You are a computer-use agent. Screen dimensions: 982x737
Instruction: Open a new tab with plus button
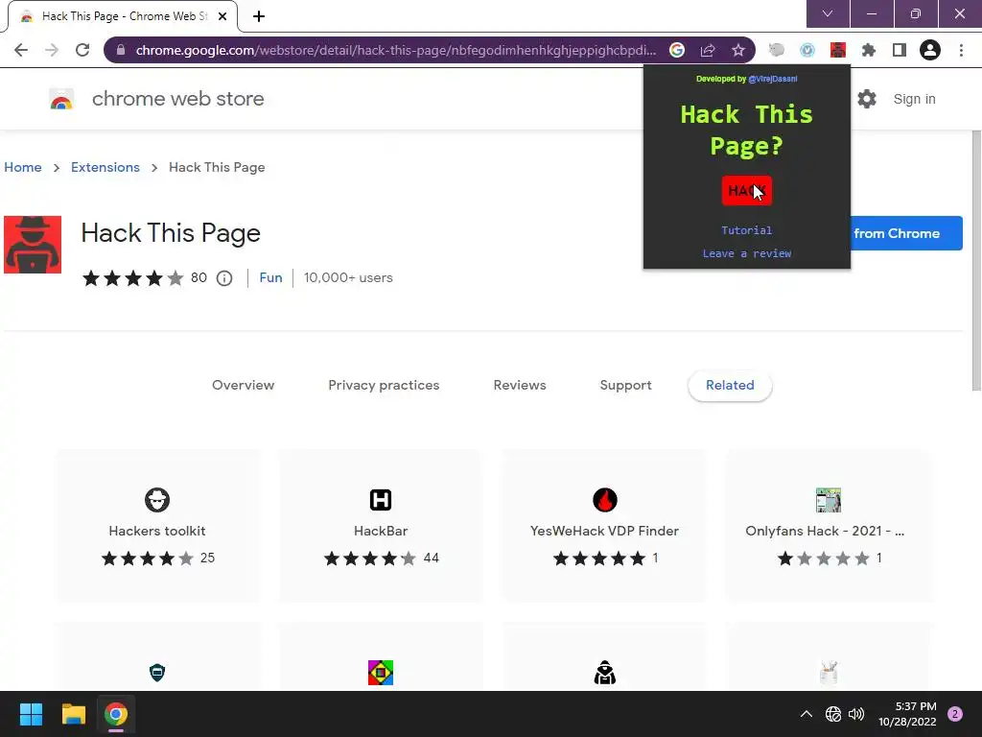coord(259,16)
